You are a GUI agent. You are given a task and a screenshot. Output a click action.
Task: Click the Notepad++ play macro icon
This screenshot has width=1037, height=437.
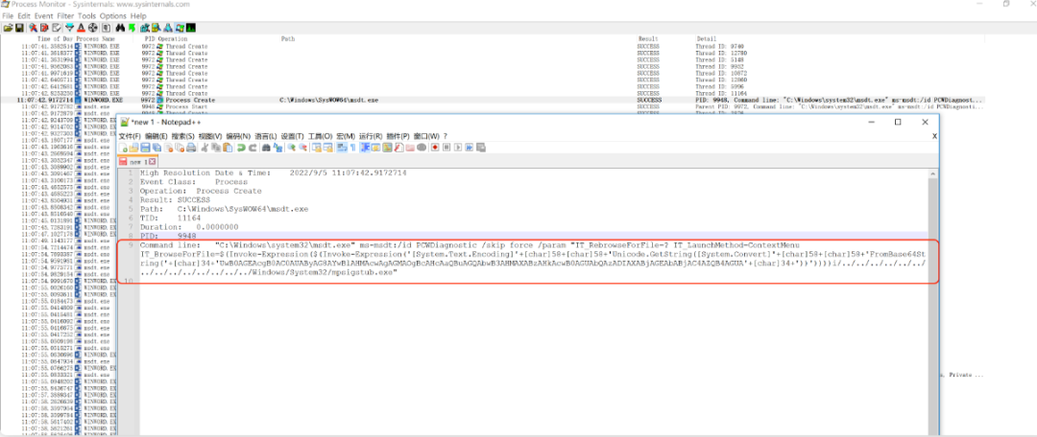click(x=458, y=148)
